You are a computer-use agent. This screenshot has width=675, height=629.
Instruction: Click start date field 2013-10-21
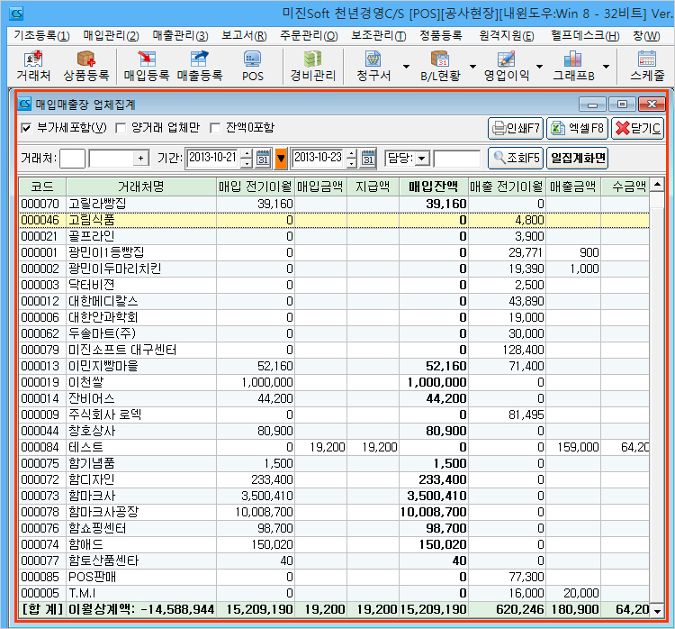(x=213, y=158)
